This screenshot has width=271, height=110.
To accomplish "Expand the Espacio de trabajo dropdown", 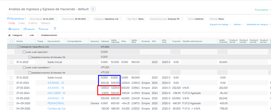I will (x=220, y=25).
